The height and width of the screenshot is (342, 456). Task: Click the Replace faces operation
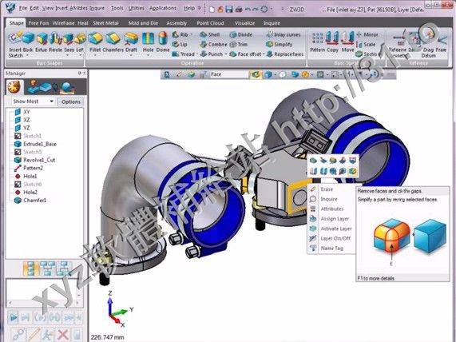[285, 54]
